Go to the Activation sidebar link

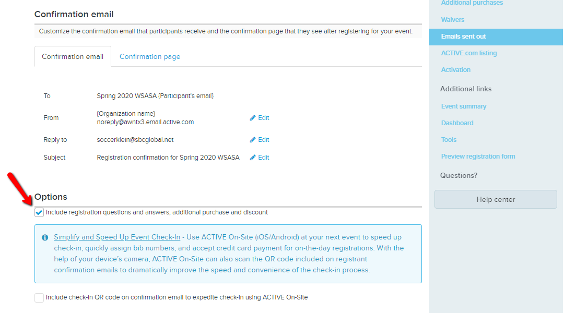456,70
